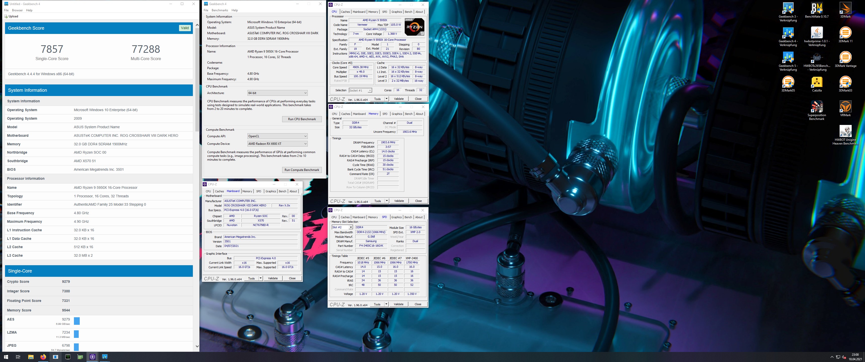Open the Architecture 64-bit dropdown

[x=277, y=93]
